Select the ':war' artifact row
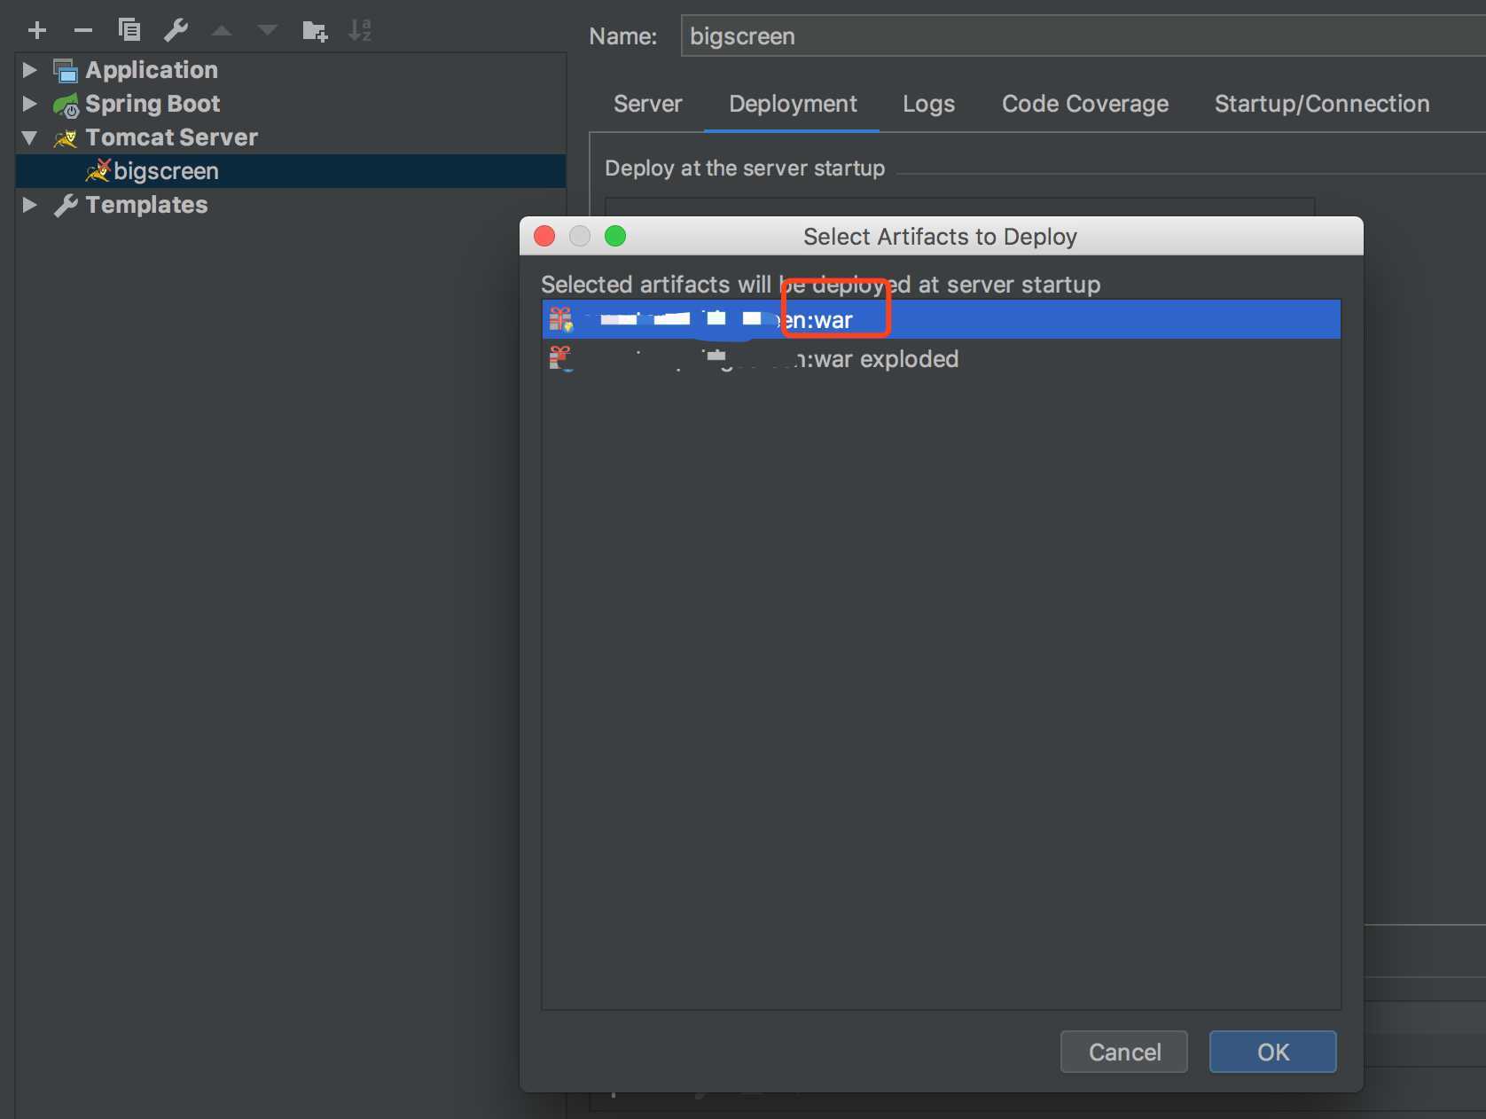Screen dimensions: 1486x1119 click(942, 319)
